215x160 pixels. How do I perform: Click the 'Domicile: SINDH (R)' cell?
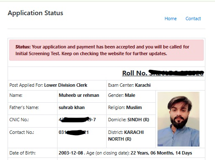(131, 121)
